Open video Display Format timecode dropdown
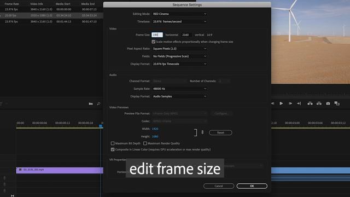Viewport: 350px width, 197px height. (x=179, y=64)
